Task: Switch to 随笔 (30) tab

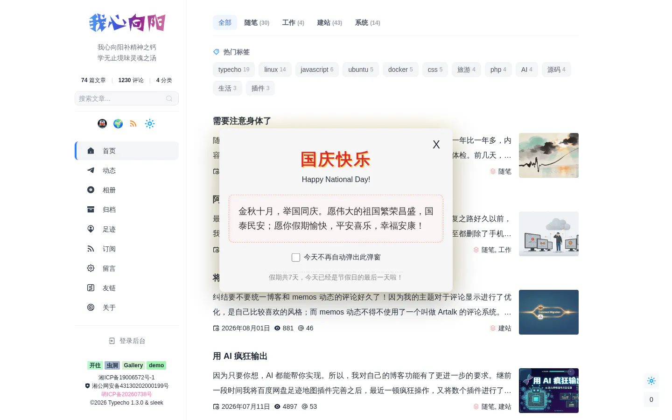Action: coord(257,22)
